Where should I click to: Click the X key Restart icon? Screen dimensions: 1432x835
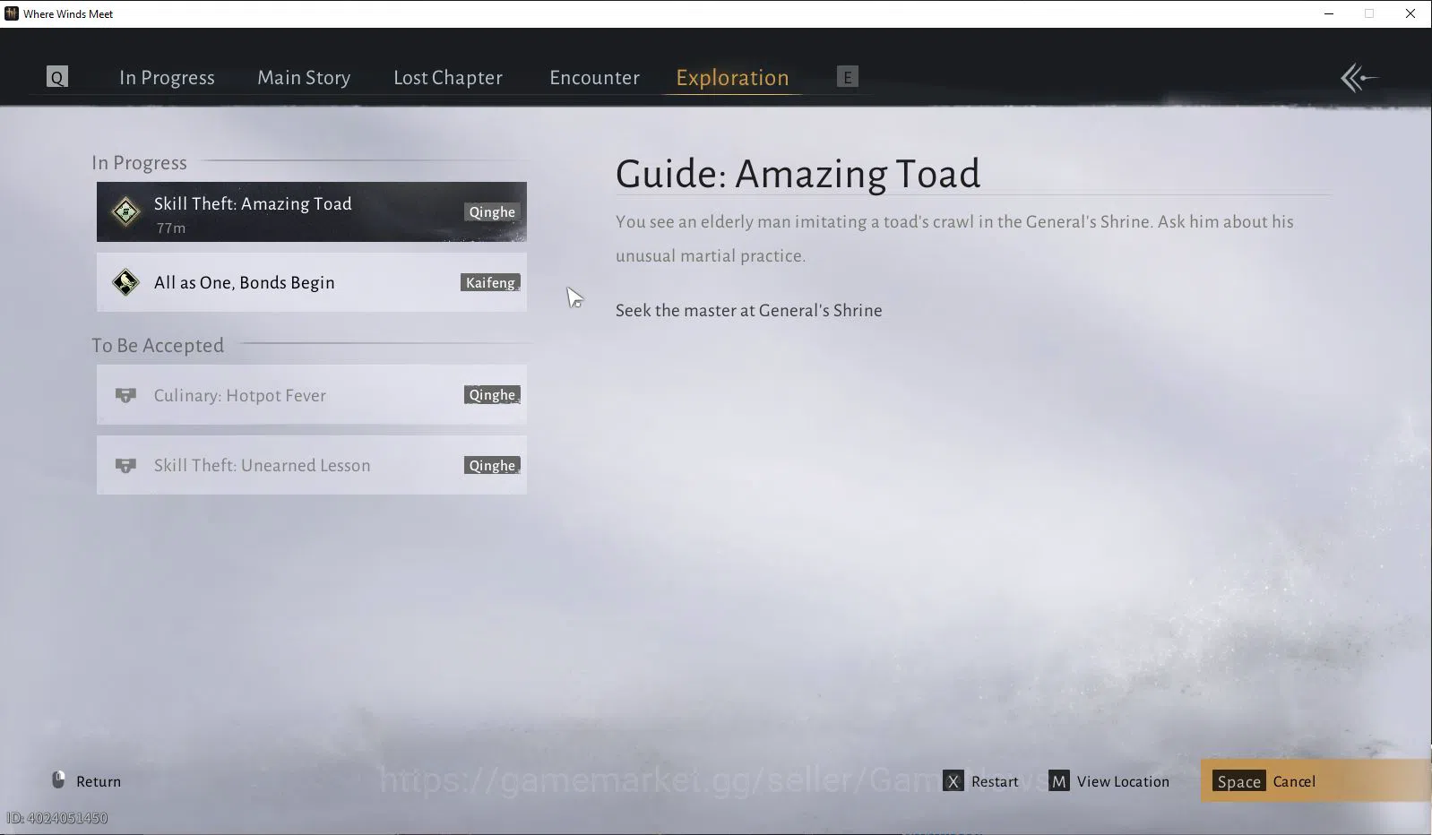click(953, 781)
